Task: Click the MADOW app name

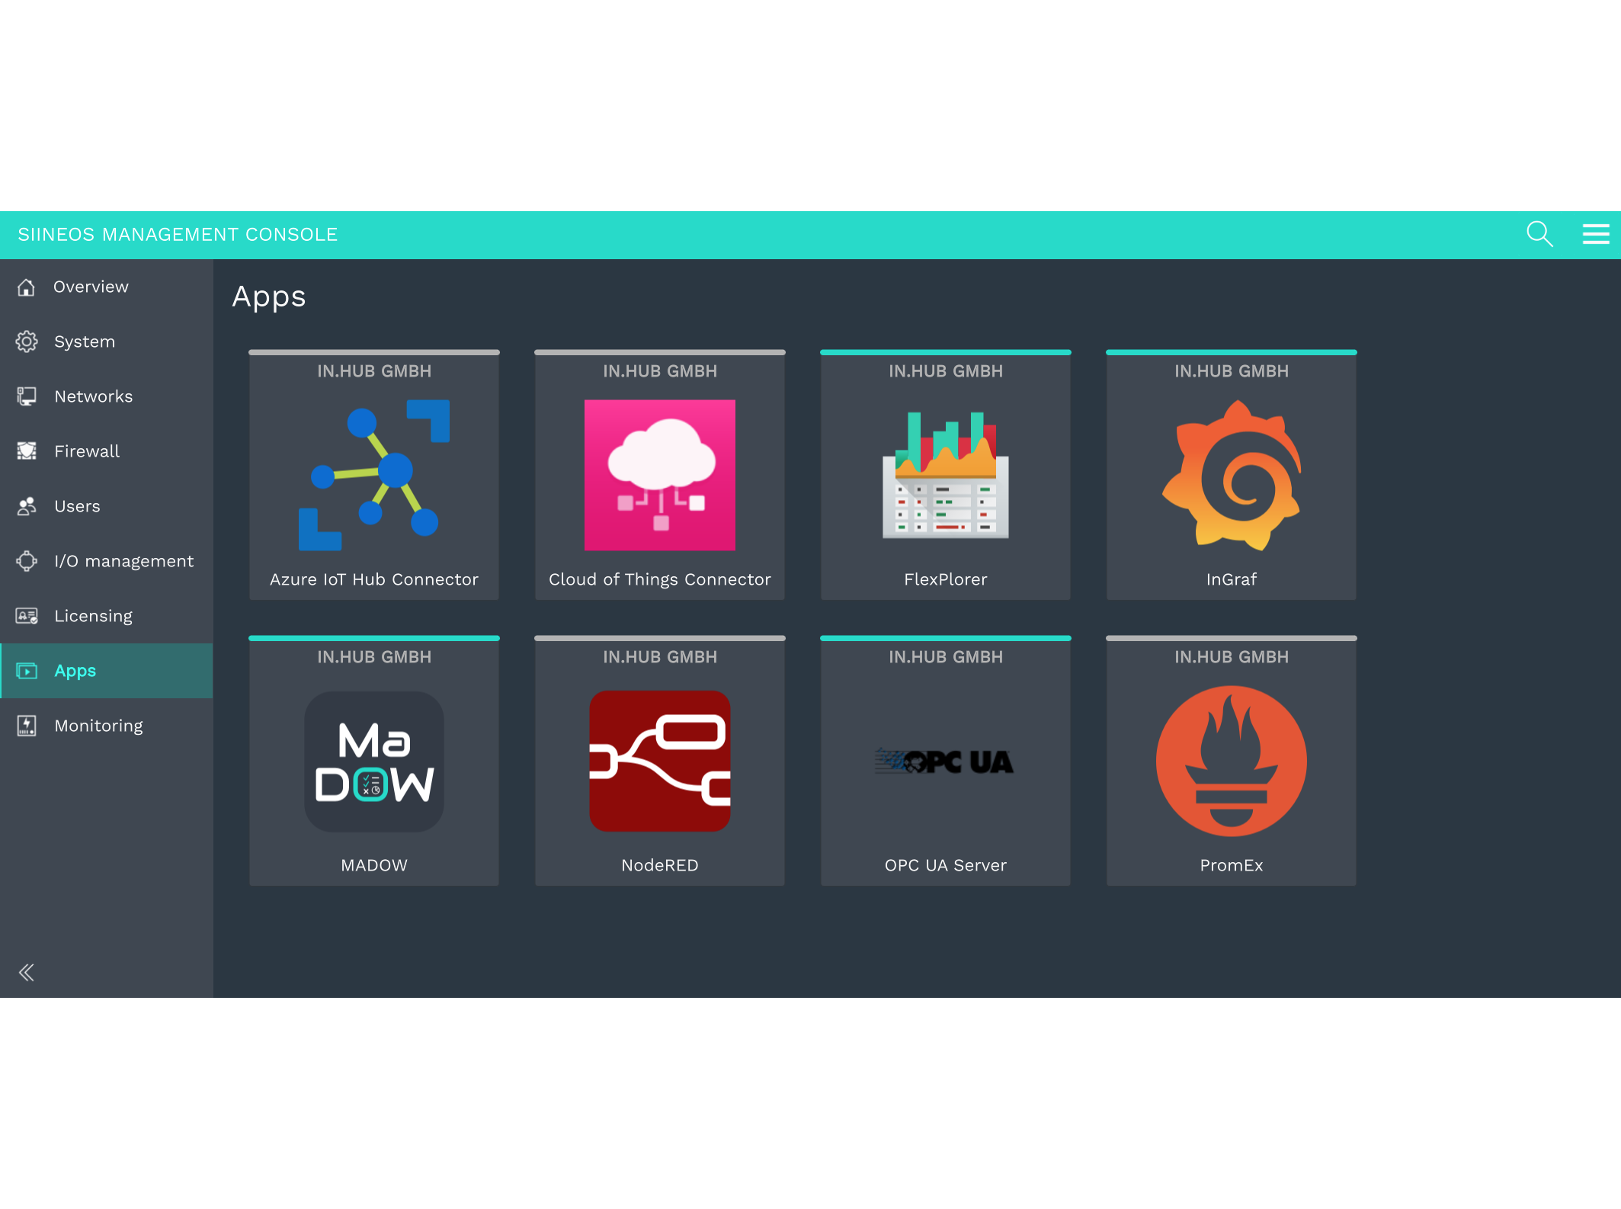Action: pos(374,865)
